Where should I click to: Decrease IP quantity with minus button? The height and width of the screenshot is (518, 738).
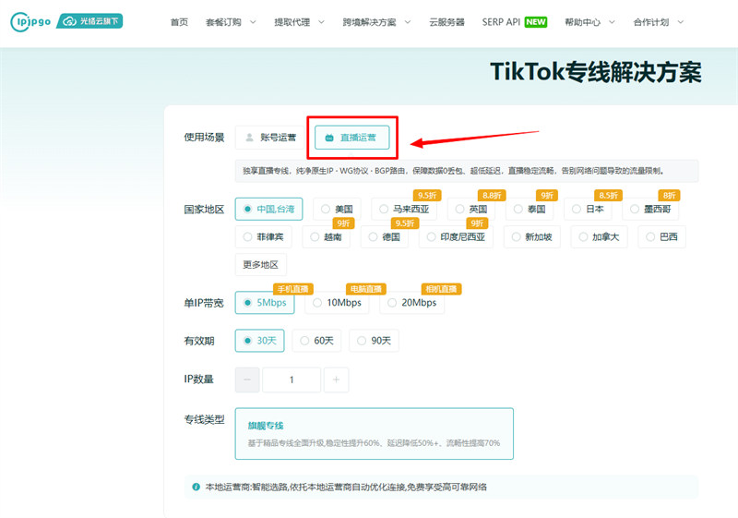click(247, 379)
